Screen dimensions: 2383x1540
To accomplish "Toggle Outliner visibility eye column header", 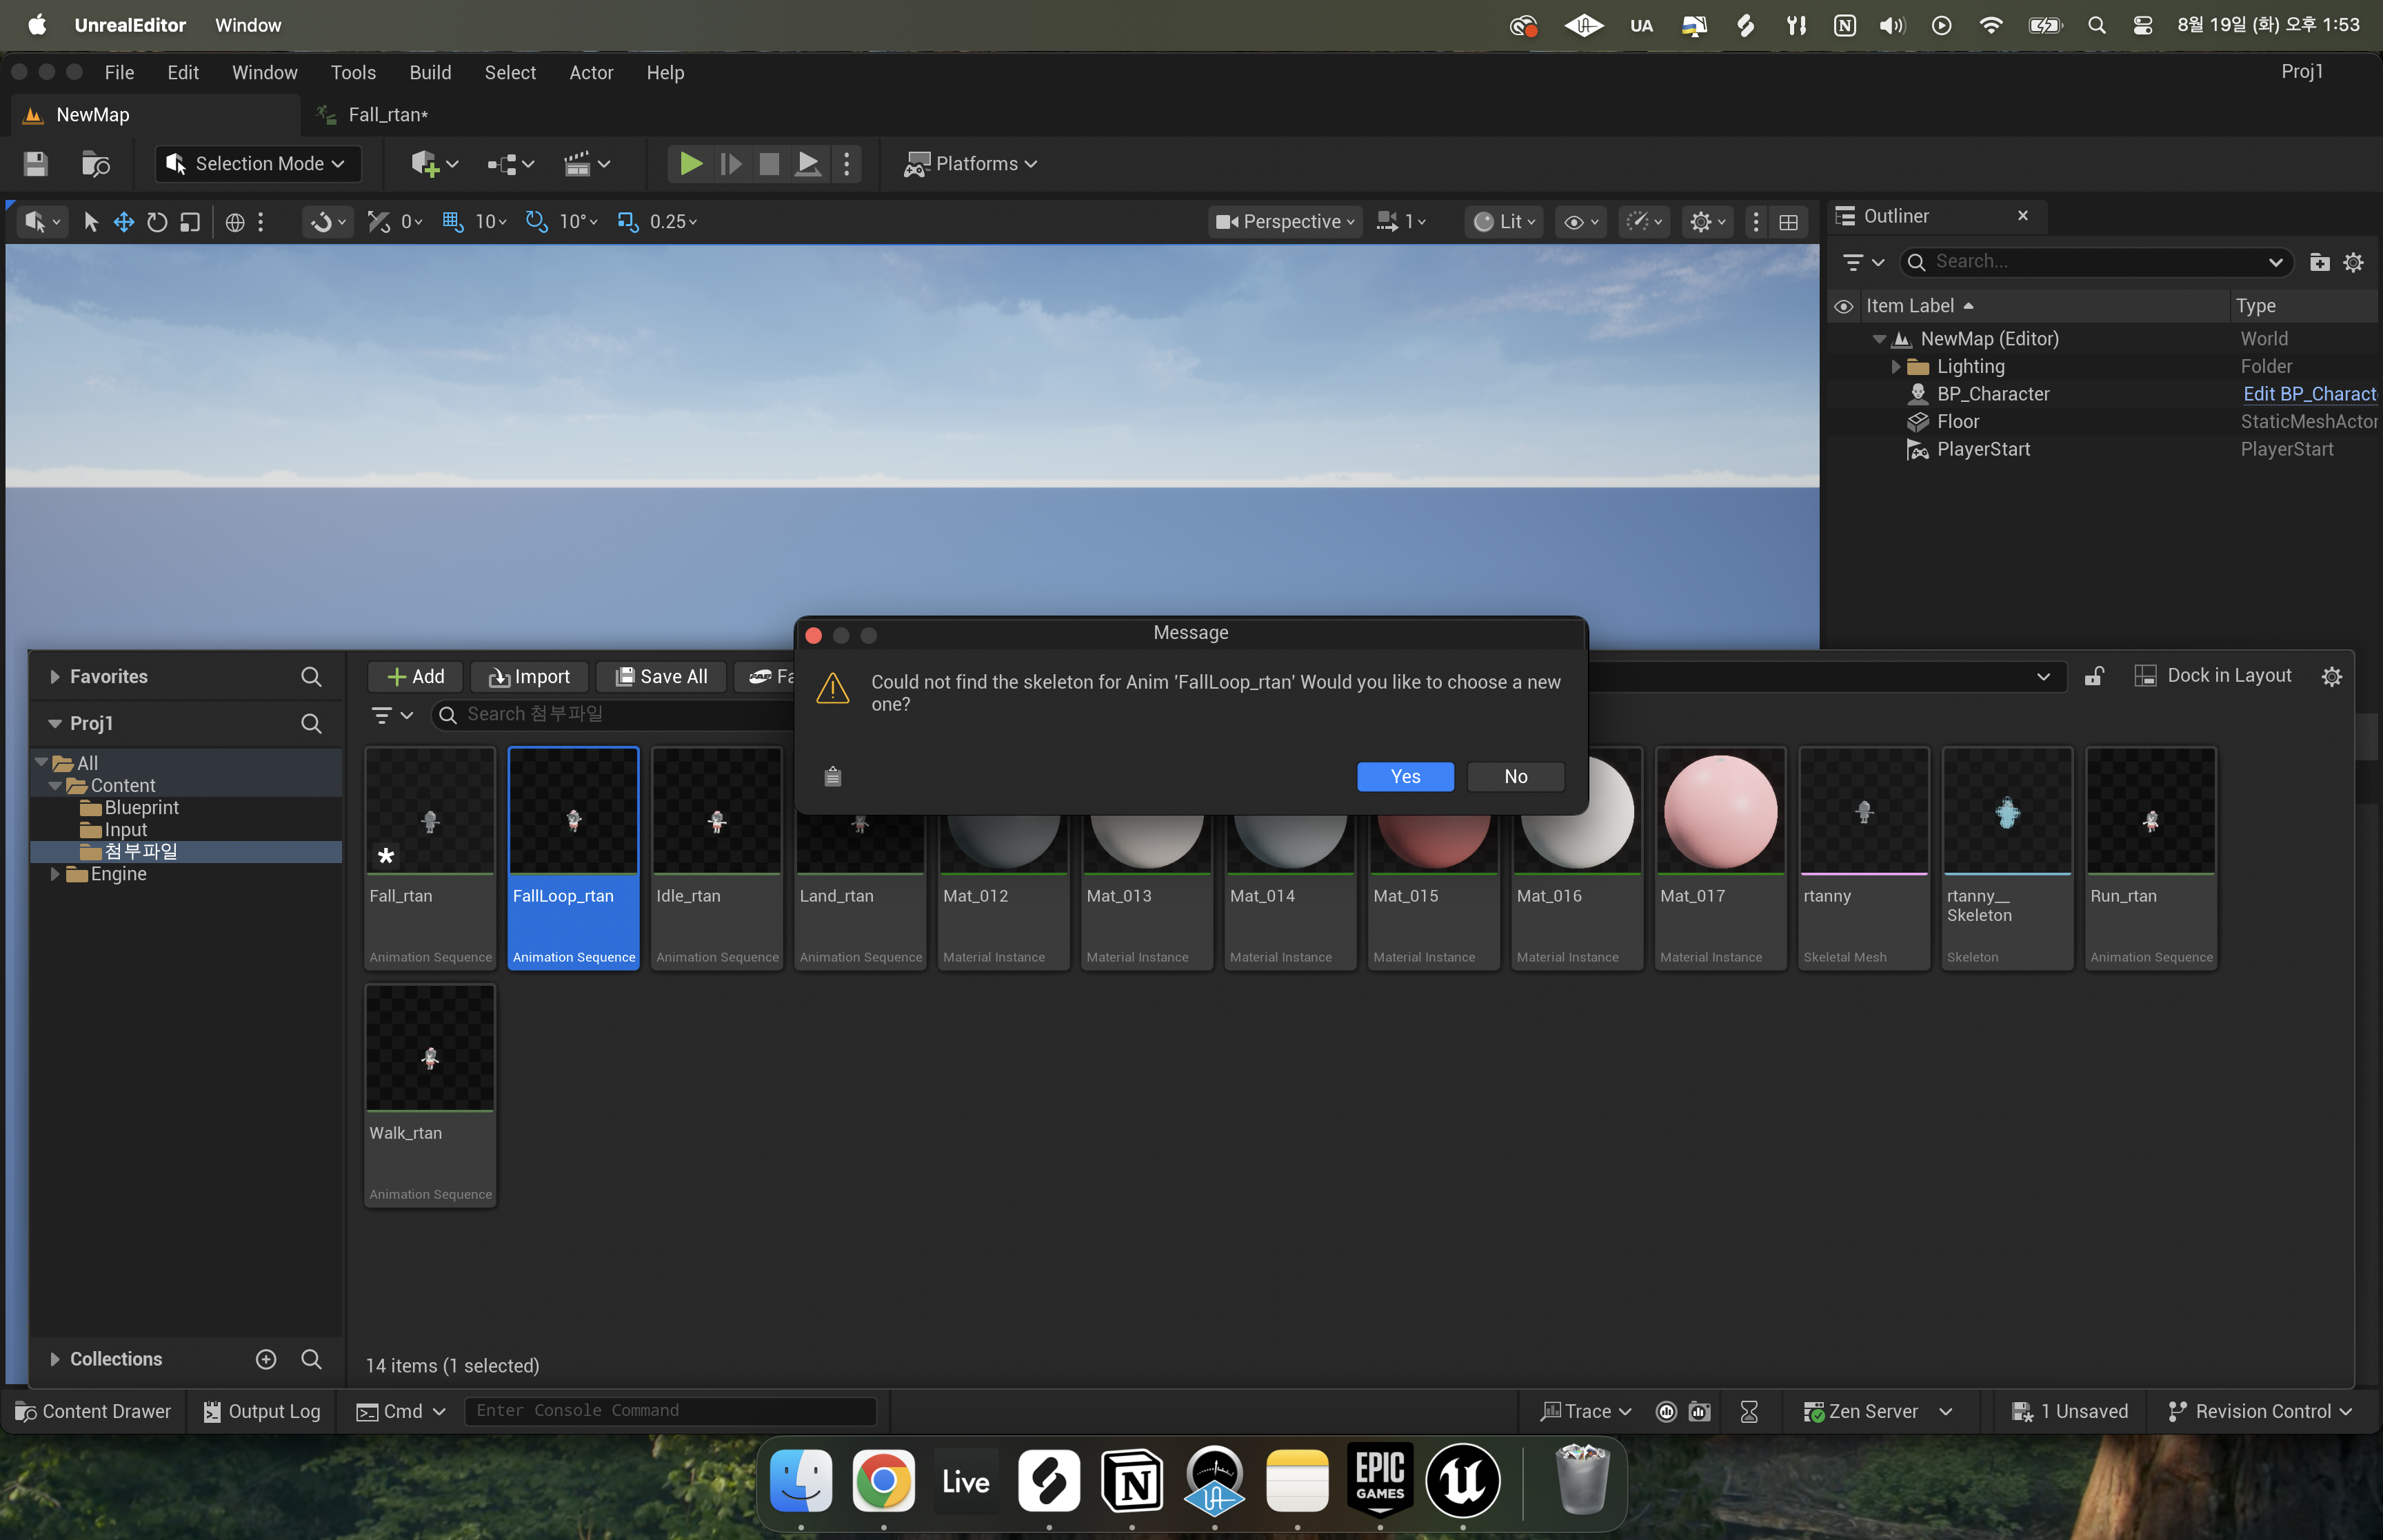I will click(x=1844, y=306).
